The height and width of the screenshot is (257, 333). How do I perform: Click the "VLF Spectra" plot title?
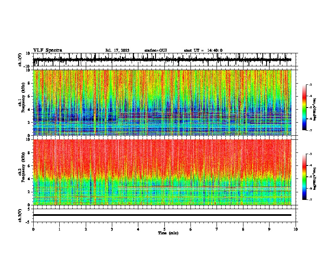(x=48, y=50)
